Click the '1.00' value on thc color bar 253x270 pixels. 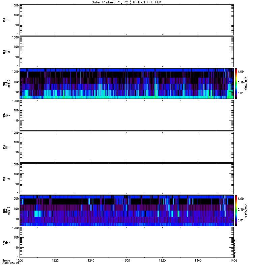tap(241, 199)
